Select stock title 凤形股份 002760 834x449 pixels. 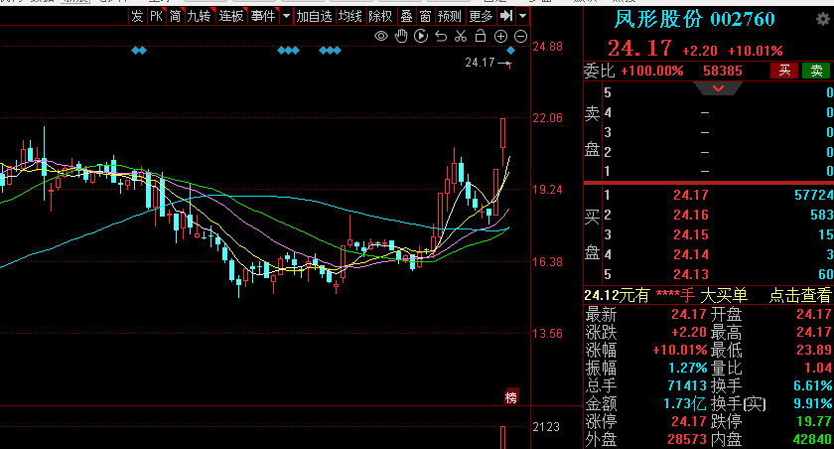(x=695, y=20)
